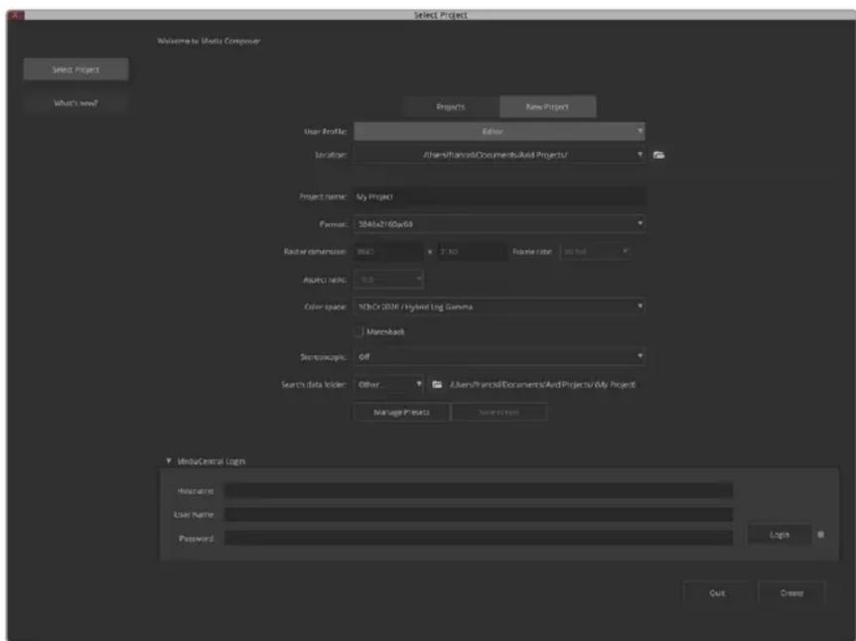Click the Raster dimension height field

coord(473,251)
